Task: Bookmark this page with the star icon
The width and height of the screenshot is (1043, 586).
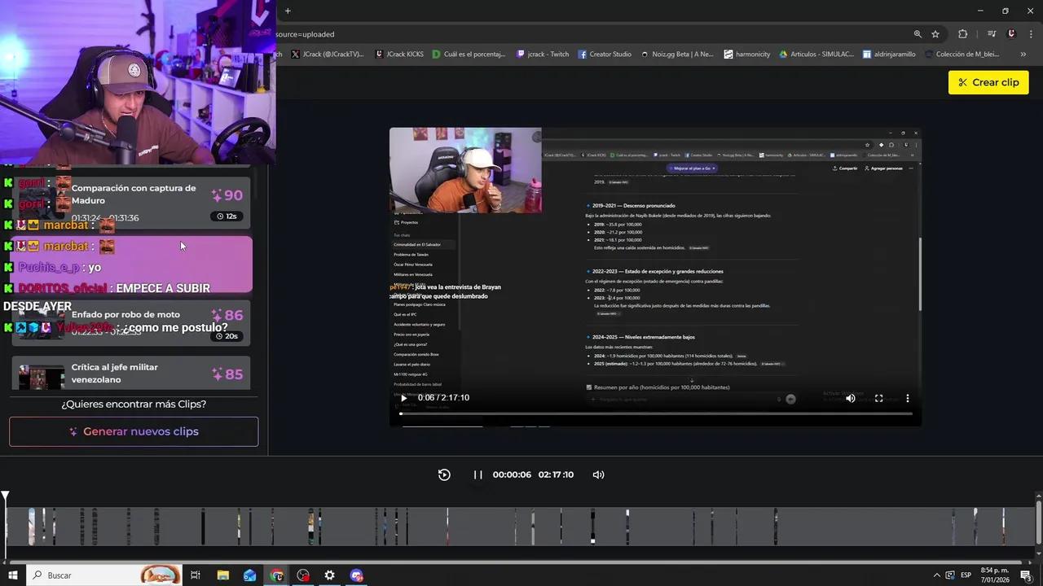Action: pos(935,34)
